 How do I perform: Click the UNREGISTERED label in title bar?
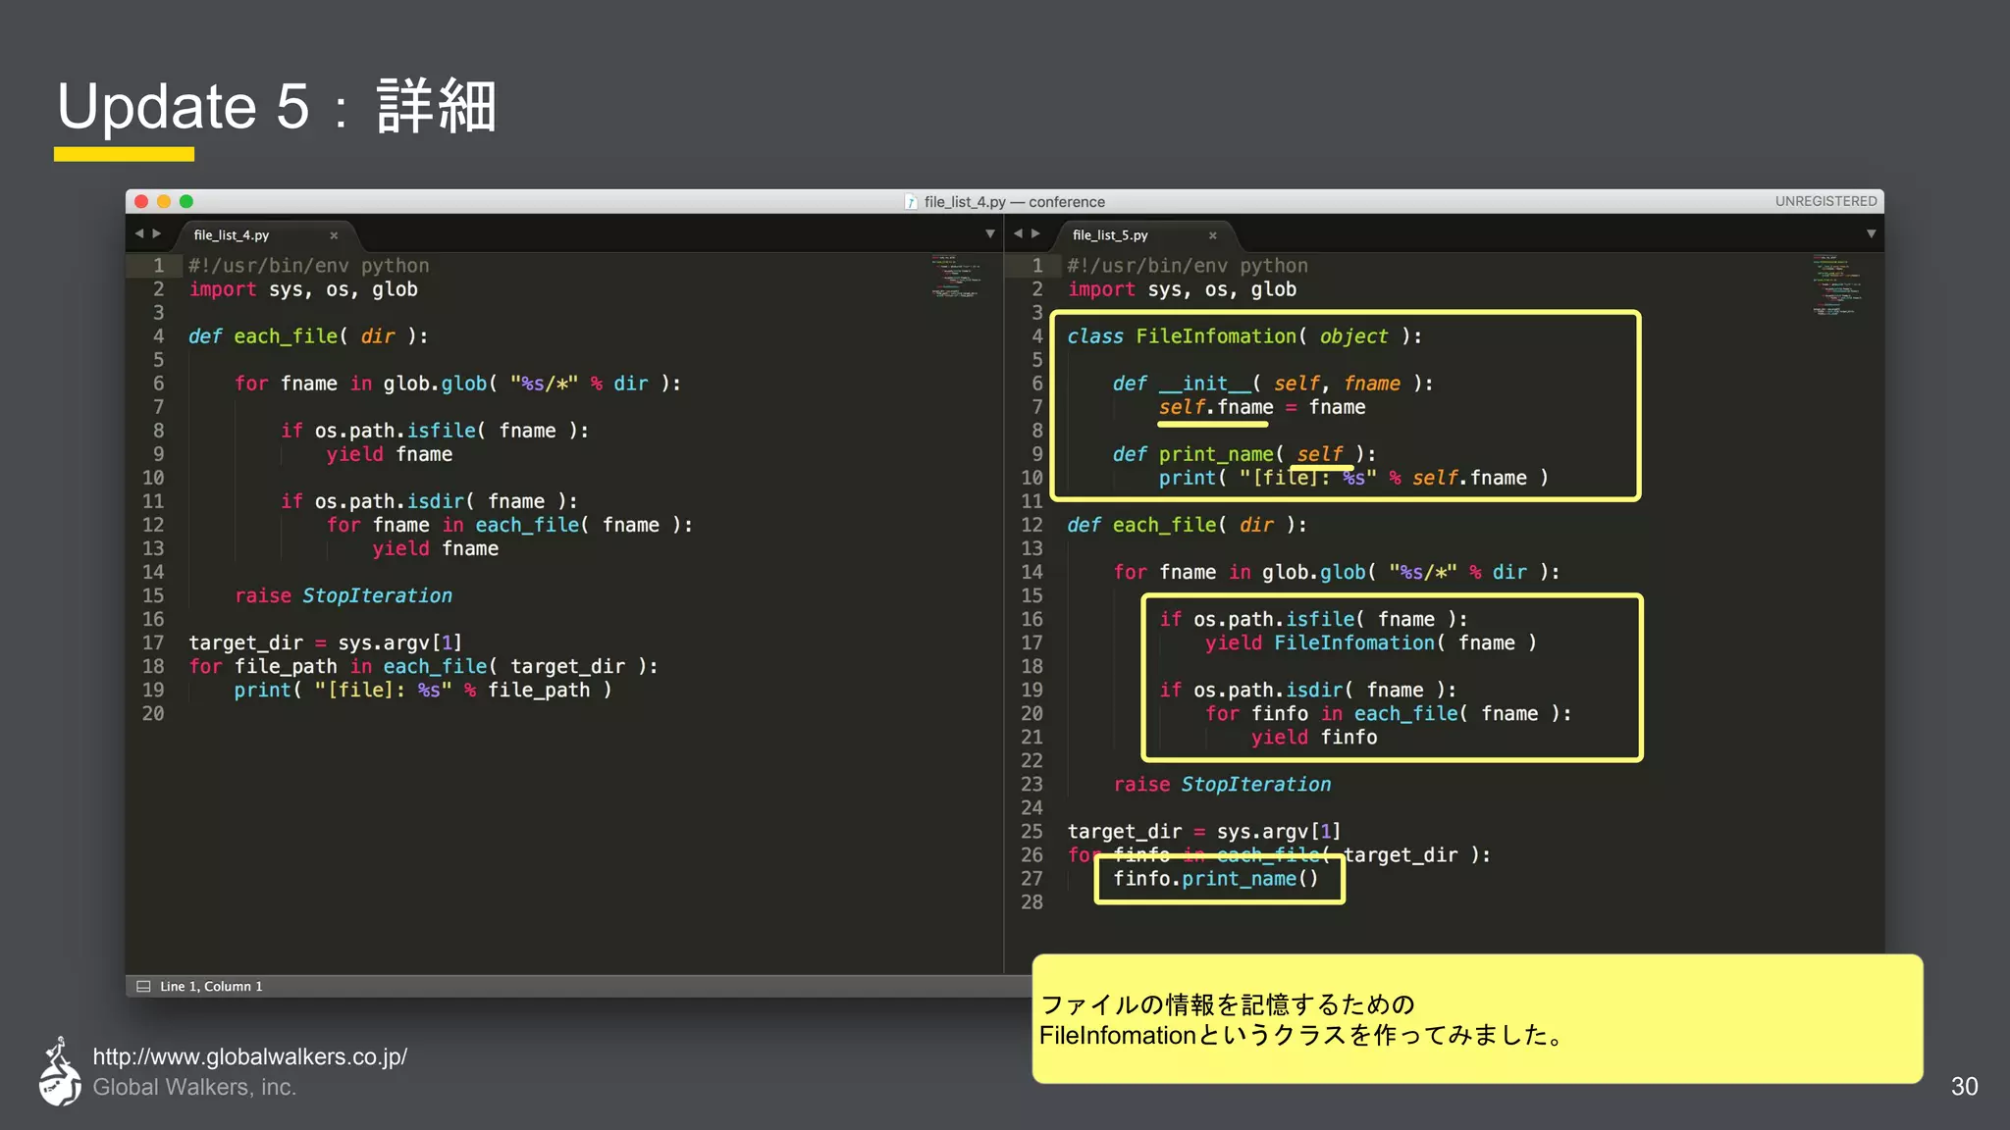coord(1825,201)
